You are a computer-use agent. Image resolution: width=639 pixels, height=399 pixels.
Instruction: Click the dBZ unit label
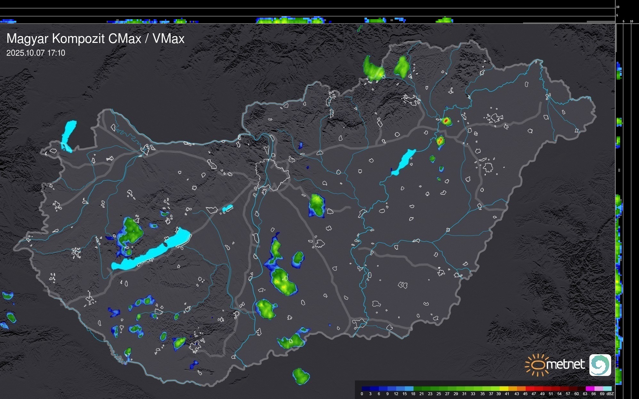tap(610, 394)
